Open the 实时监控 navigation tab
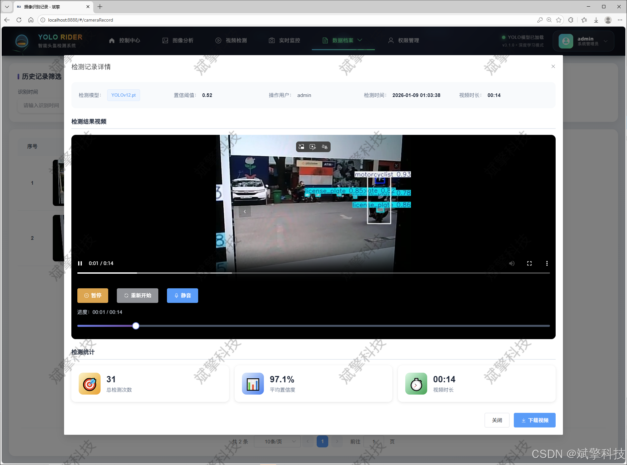This screenshot has width=627, height=465. [x=284, y=41]
